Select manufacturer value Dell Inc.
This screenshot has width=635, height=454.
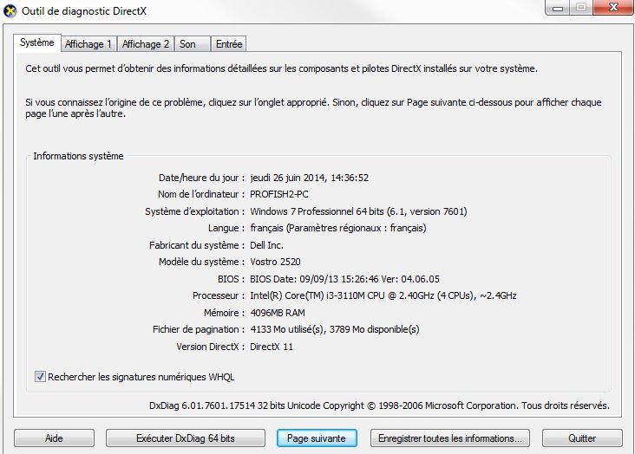coord(266,245)
